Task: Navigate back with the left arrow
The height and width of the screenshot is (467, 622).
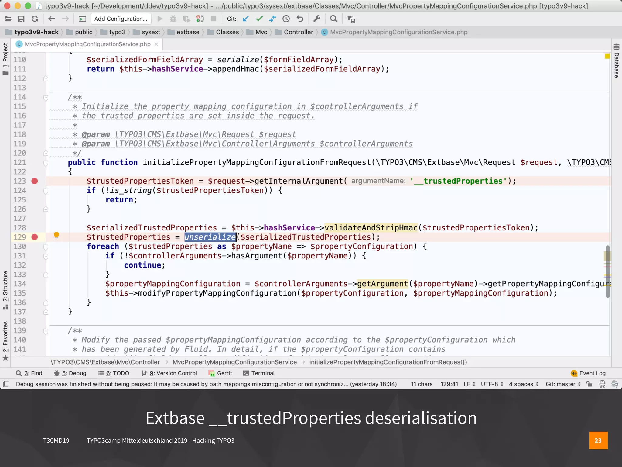Action: [52, 19]
